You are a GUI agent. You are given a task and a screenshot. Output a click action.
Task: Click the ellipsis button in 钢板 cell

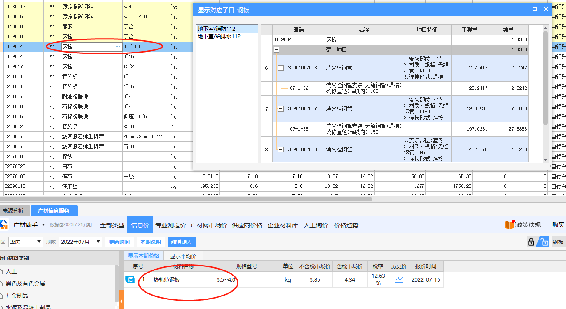pos(118,46)
